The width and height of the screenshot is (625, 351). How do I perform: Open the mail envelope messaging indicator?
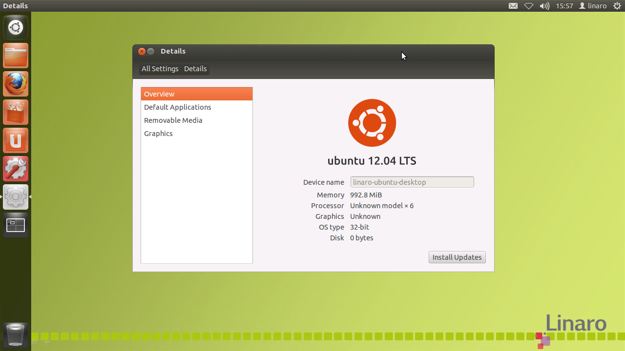[x=513, y=6]
